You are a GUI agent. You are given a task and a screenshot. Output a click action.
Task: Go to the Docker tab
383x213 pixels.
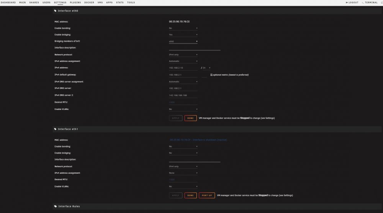point(89,2)
